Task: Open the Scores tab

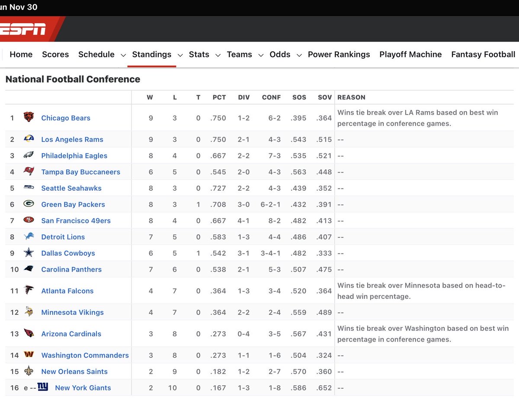Action: (x=55, y=54)
